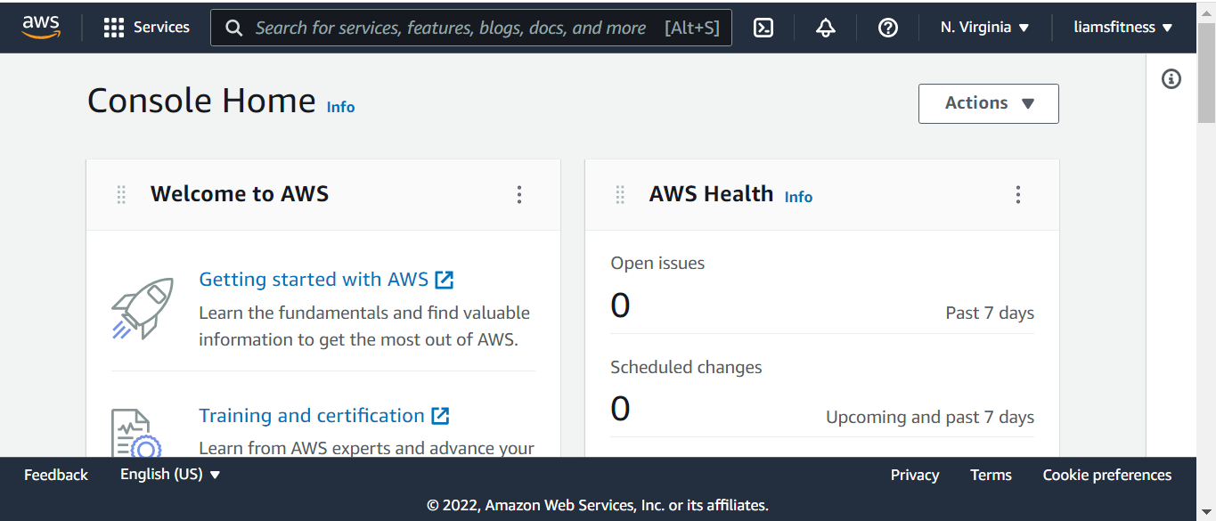Image resolution: width=1216 pixels, height=521 pixels.
Task: Grab the Welcome to AWS drag handle
Action: 121,194
